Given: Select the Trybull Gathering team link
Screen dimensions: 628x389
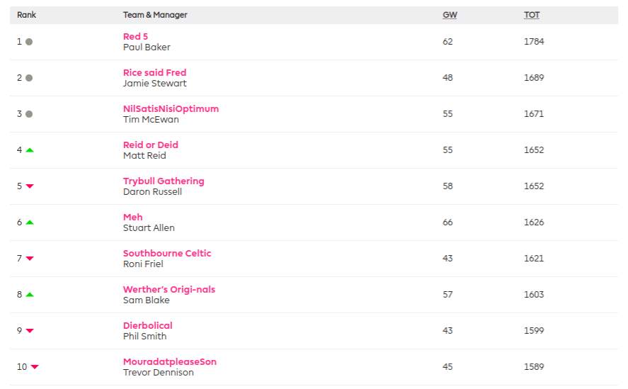Looking at the screenshot, I should [164, 181].
